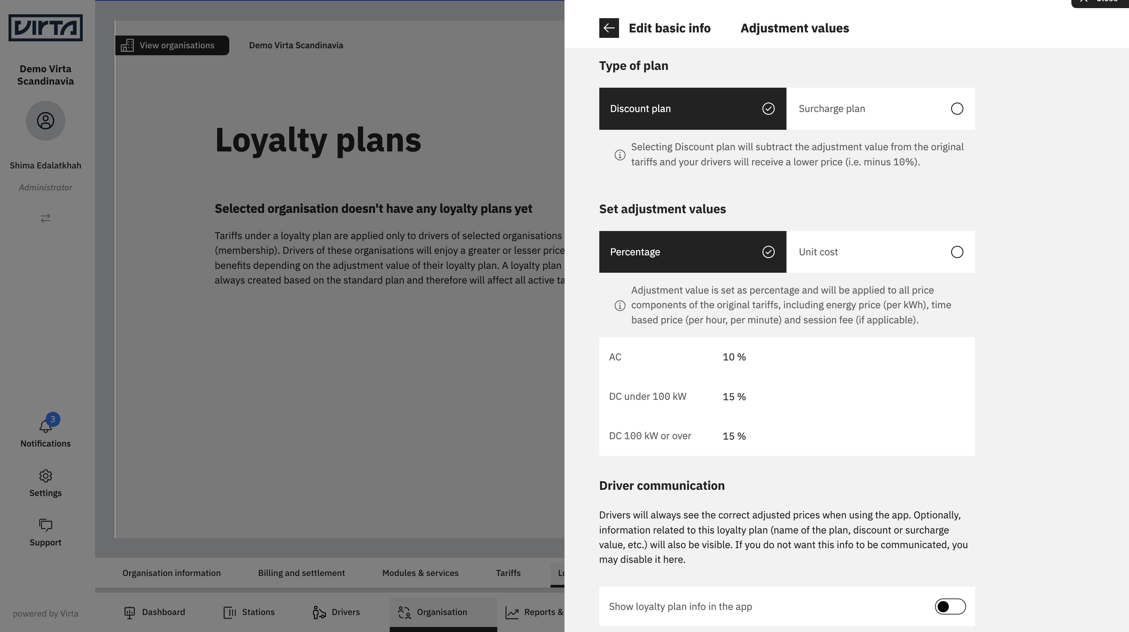Select the Unit cost option
The height and width of the screenshot is (632, 1129).
(881, 252)
